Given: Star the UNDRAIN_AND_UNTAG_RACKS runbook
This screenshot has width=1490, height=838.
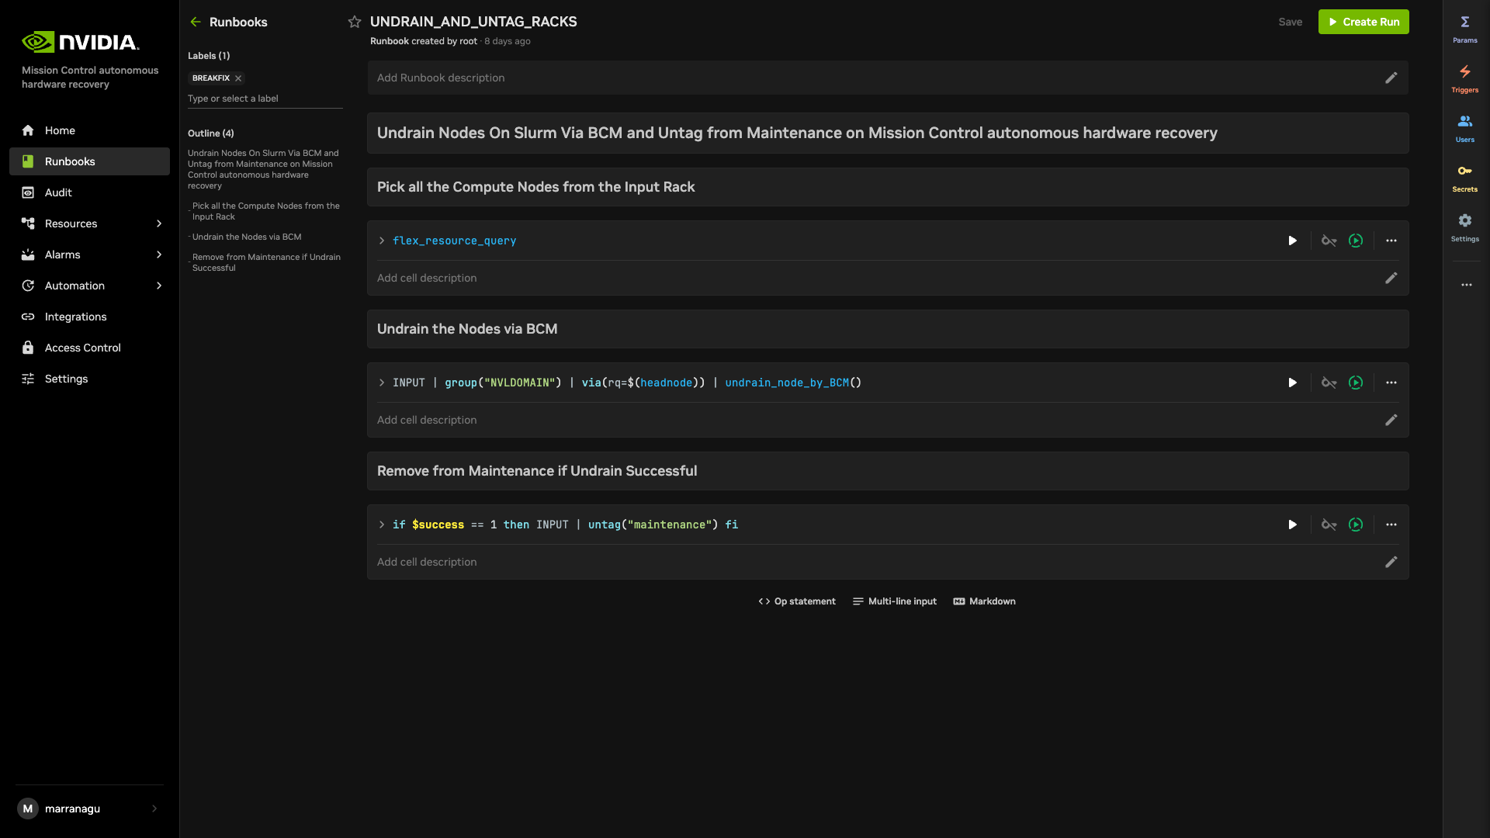Looking at the screenshot, I should (355, 22).
